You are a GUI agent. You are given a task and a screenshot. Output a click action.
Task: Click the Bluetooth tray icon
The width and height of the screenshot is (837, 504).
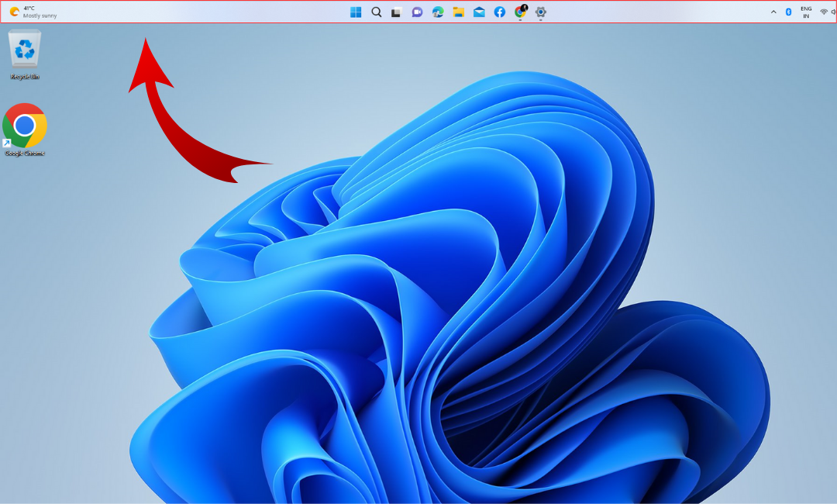coord(788,12)
